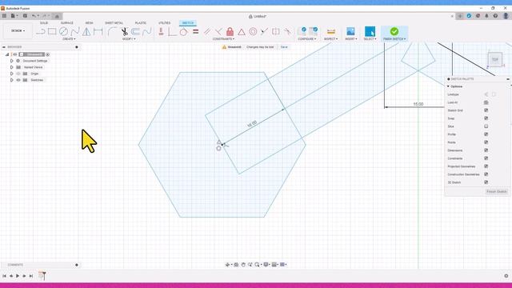Viewport: 512px width, 288px height.
Task: Expand Named Views in browser
Action: coord(12,67)
